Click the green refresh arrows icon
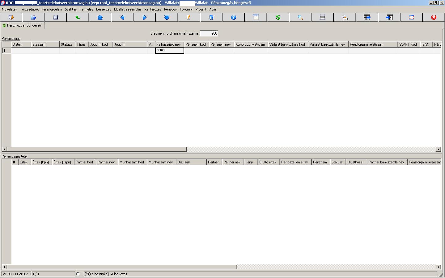The image size is (445, 278). click(x=278, y=17)
